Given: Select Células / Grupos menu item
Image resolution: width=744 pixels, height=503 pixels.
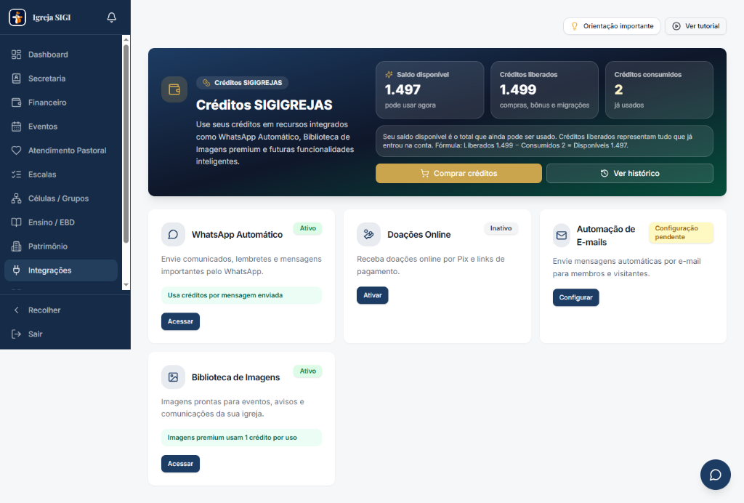Looking at the screenshot, I should [61, 198].
